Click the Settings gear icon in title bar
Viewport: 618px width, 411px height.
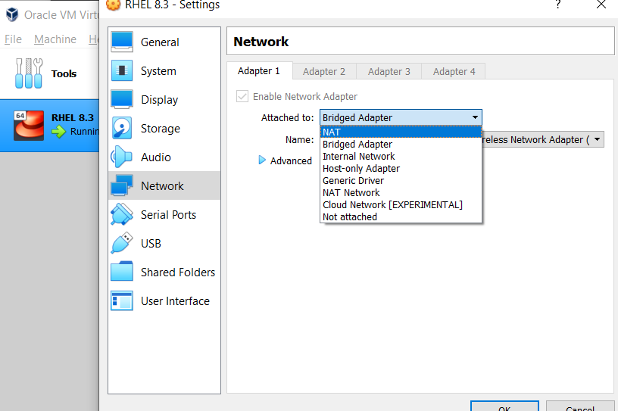tap(113, 5)
